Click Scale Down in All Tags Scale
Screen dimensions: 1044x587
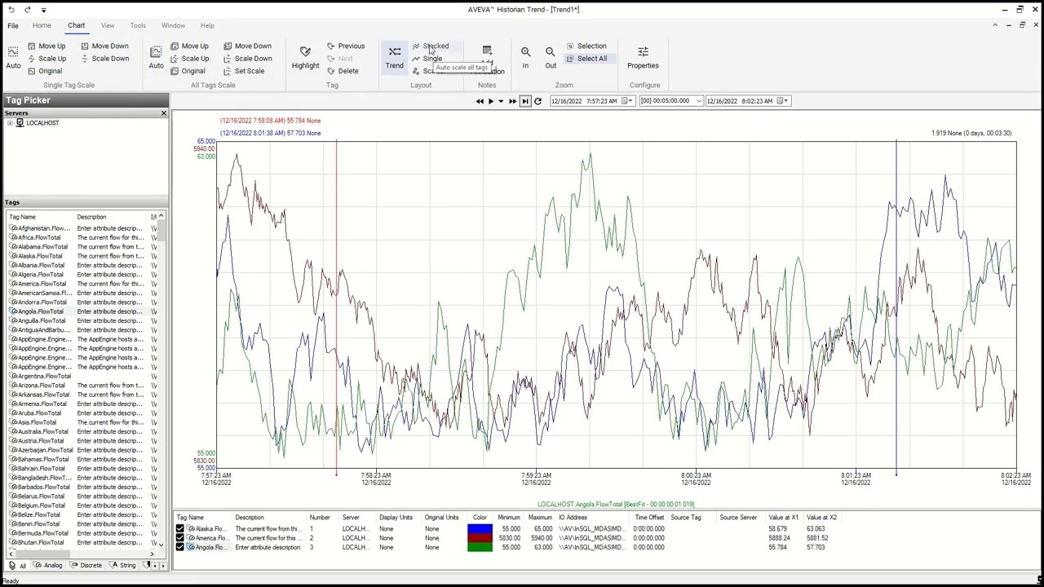pos(247,59)
